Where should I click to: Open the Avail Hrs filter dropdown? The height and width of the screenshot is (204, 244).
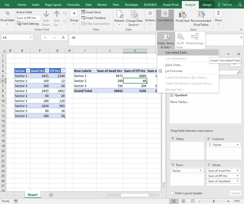pyautogui.click(x=47, y=71)
